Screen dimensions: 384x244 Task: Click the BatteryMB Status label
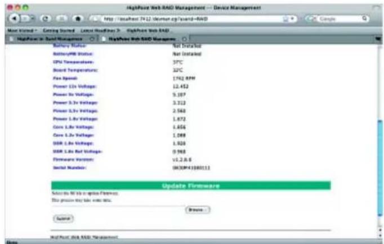click(73, 54)
